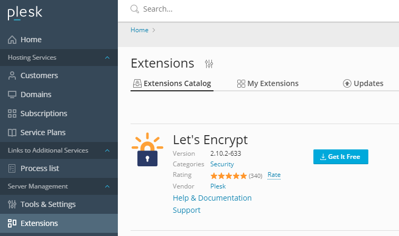Click the Home house icon in sidebar
Screen dimensions: 399x236
(x=12, y=40)
